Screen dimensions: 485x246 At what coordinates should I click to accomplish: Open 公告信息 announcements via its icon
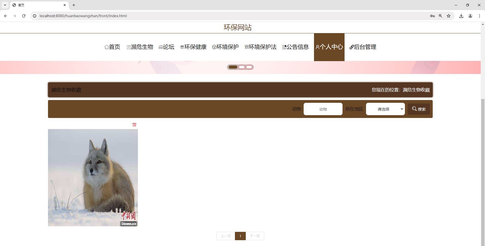(283, 47)
